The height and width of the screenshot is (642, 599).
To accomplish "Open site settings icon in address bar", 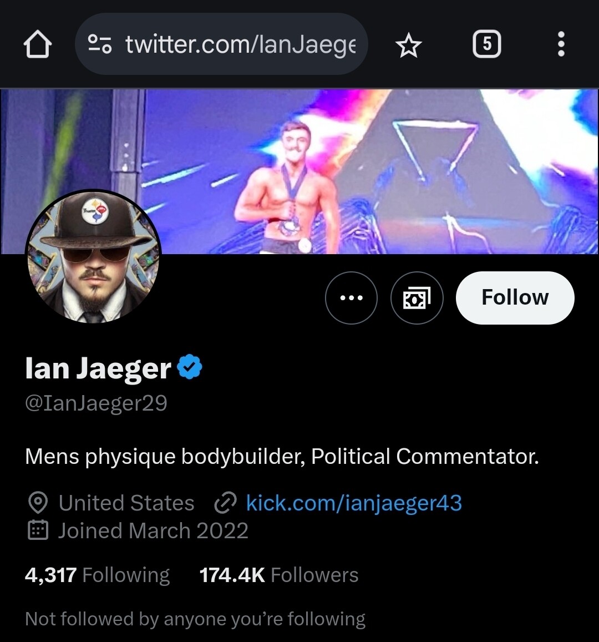I will pos(100,44).
